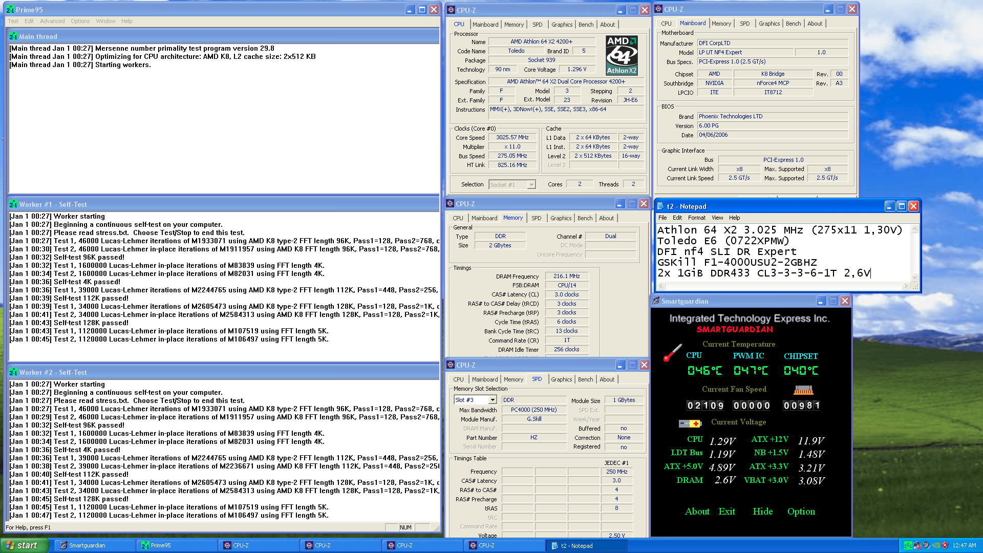The width and height of the screenshot is (983, 553).
Task: Click the Worker #1 Self-Test window icon
Action: [13, 204]
